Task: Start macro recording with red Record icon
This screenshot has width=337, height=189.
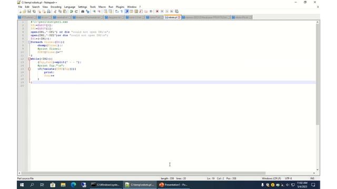Action: click(157, 12)
